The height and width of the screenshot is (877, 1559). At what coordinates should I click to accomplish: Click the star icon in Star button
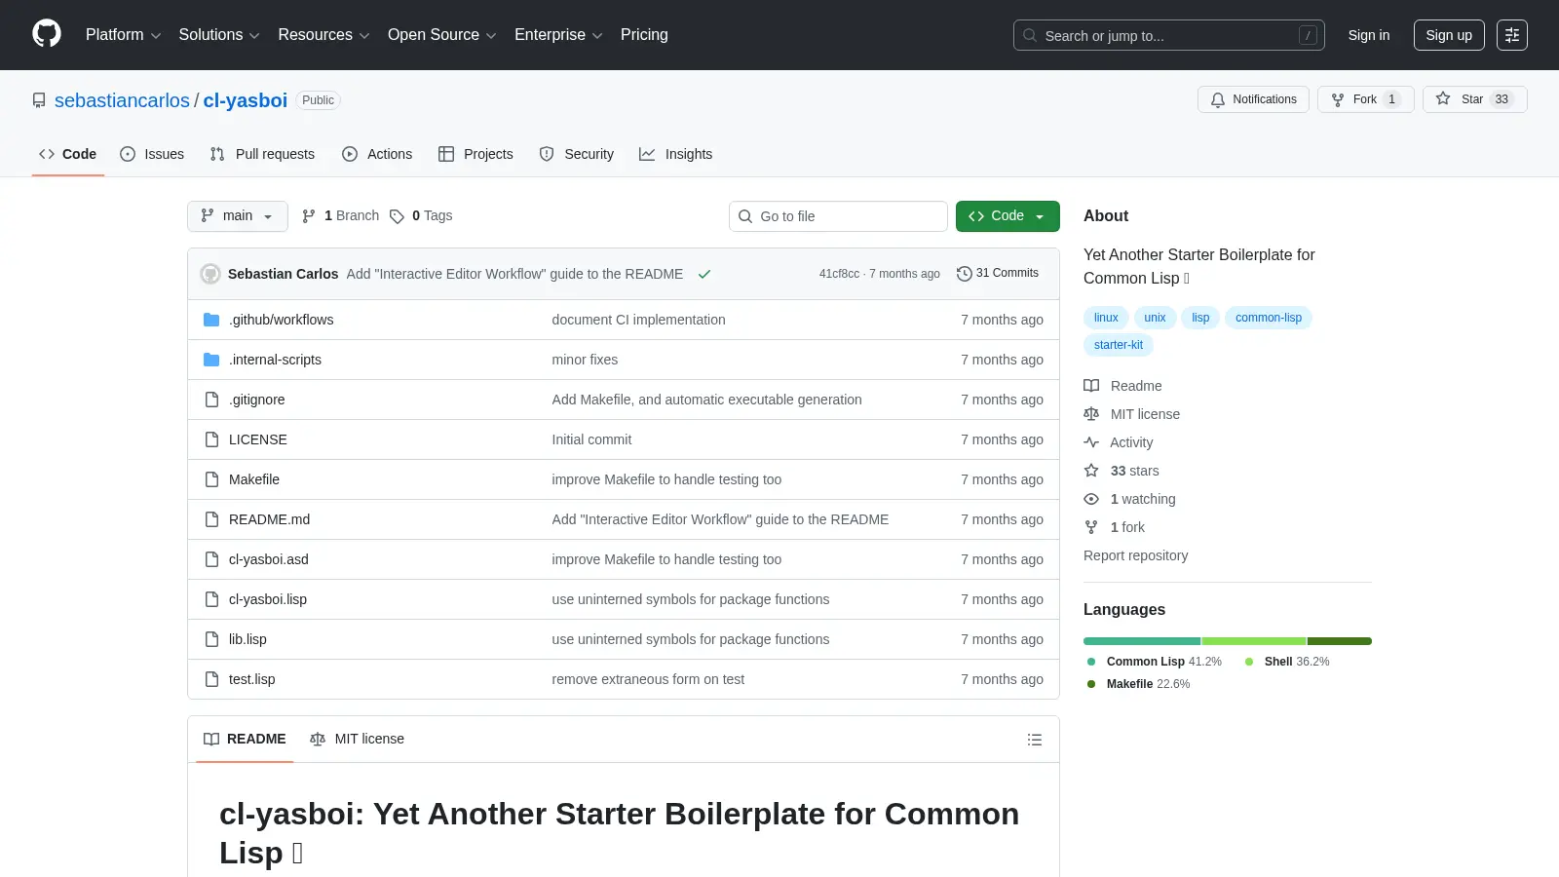pos(1443,99)
